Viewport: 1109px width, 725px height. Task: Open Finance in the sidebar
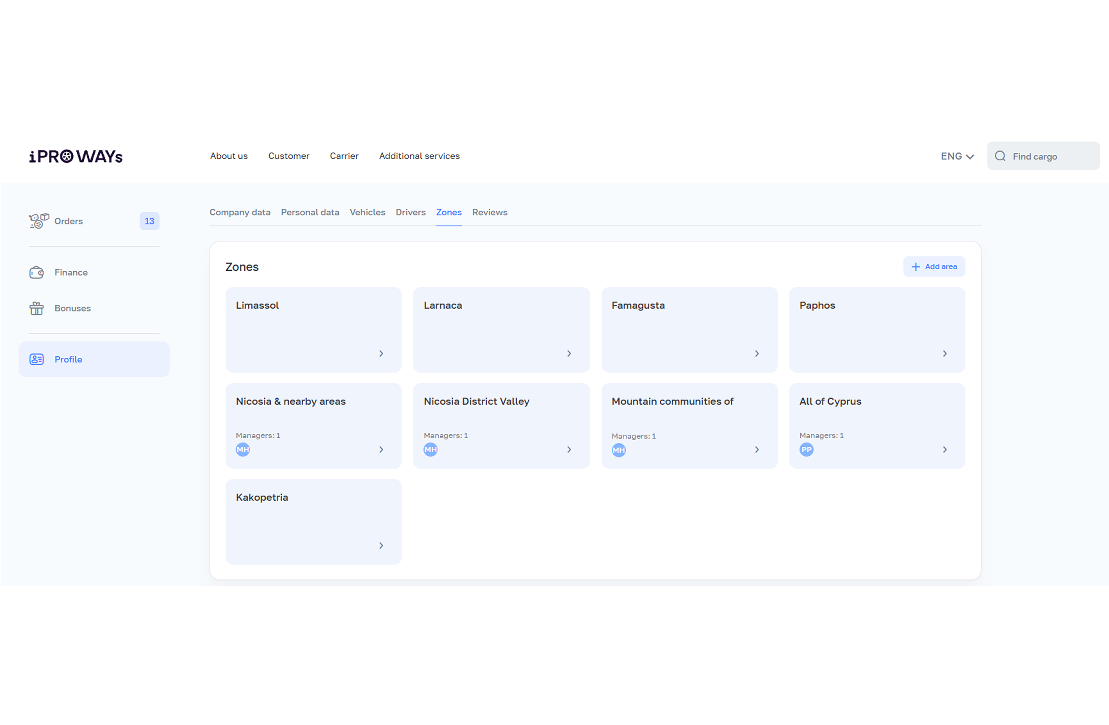tap(94, 272)
